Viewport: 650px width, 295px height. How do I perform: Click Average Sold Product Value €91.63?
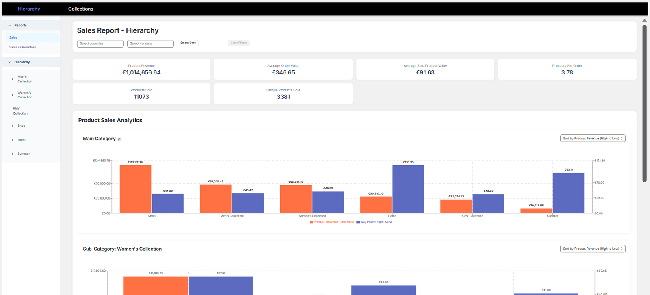[425, 72]
